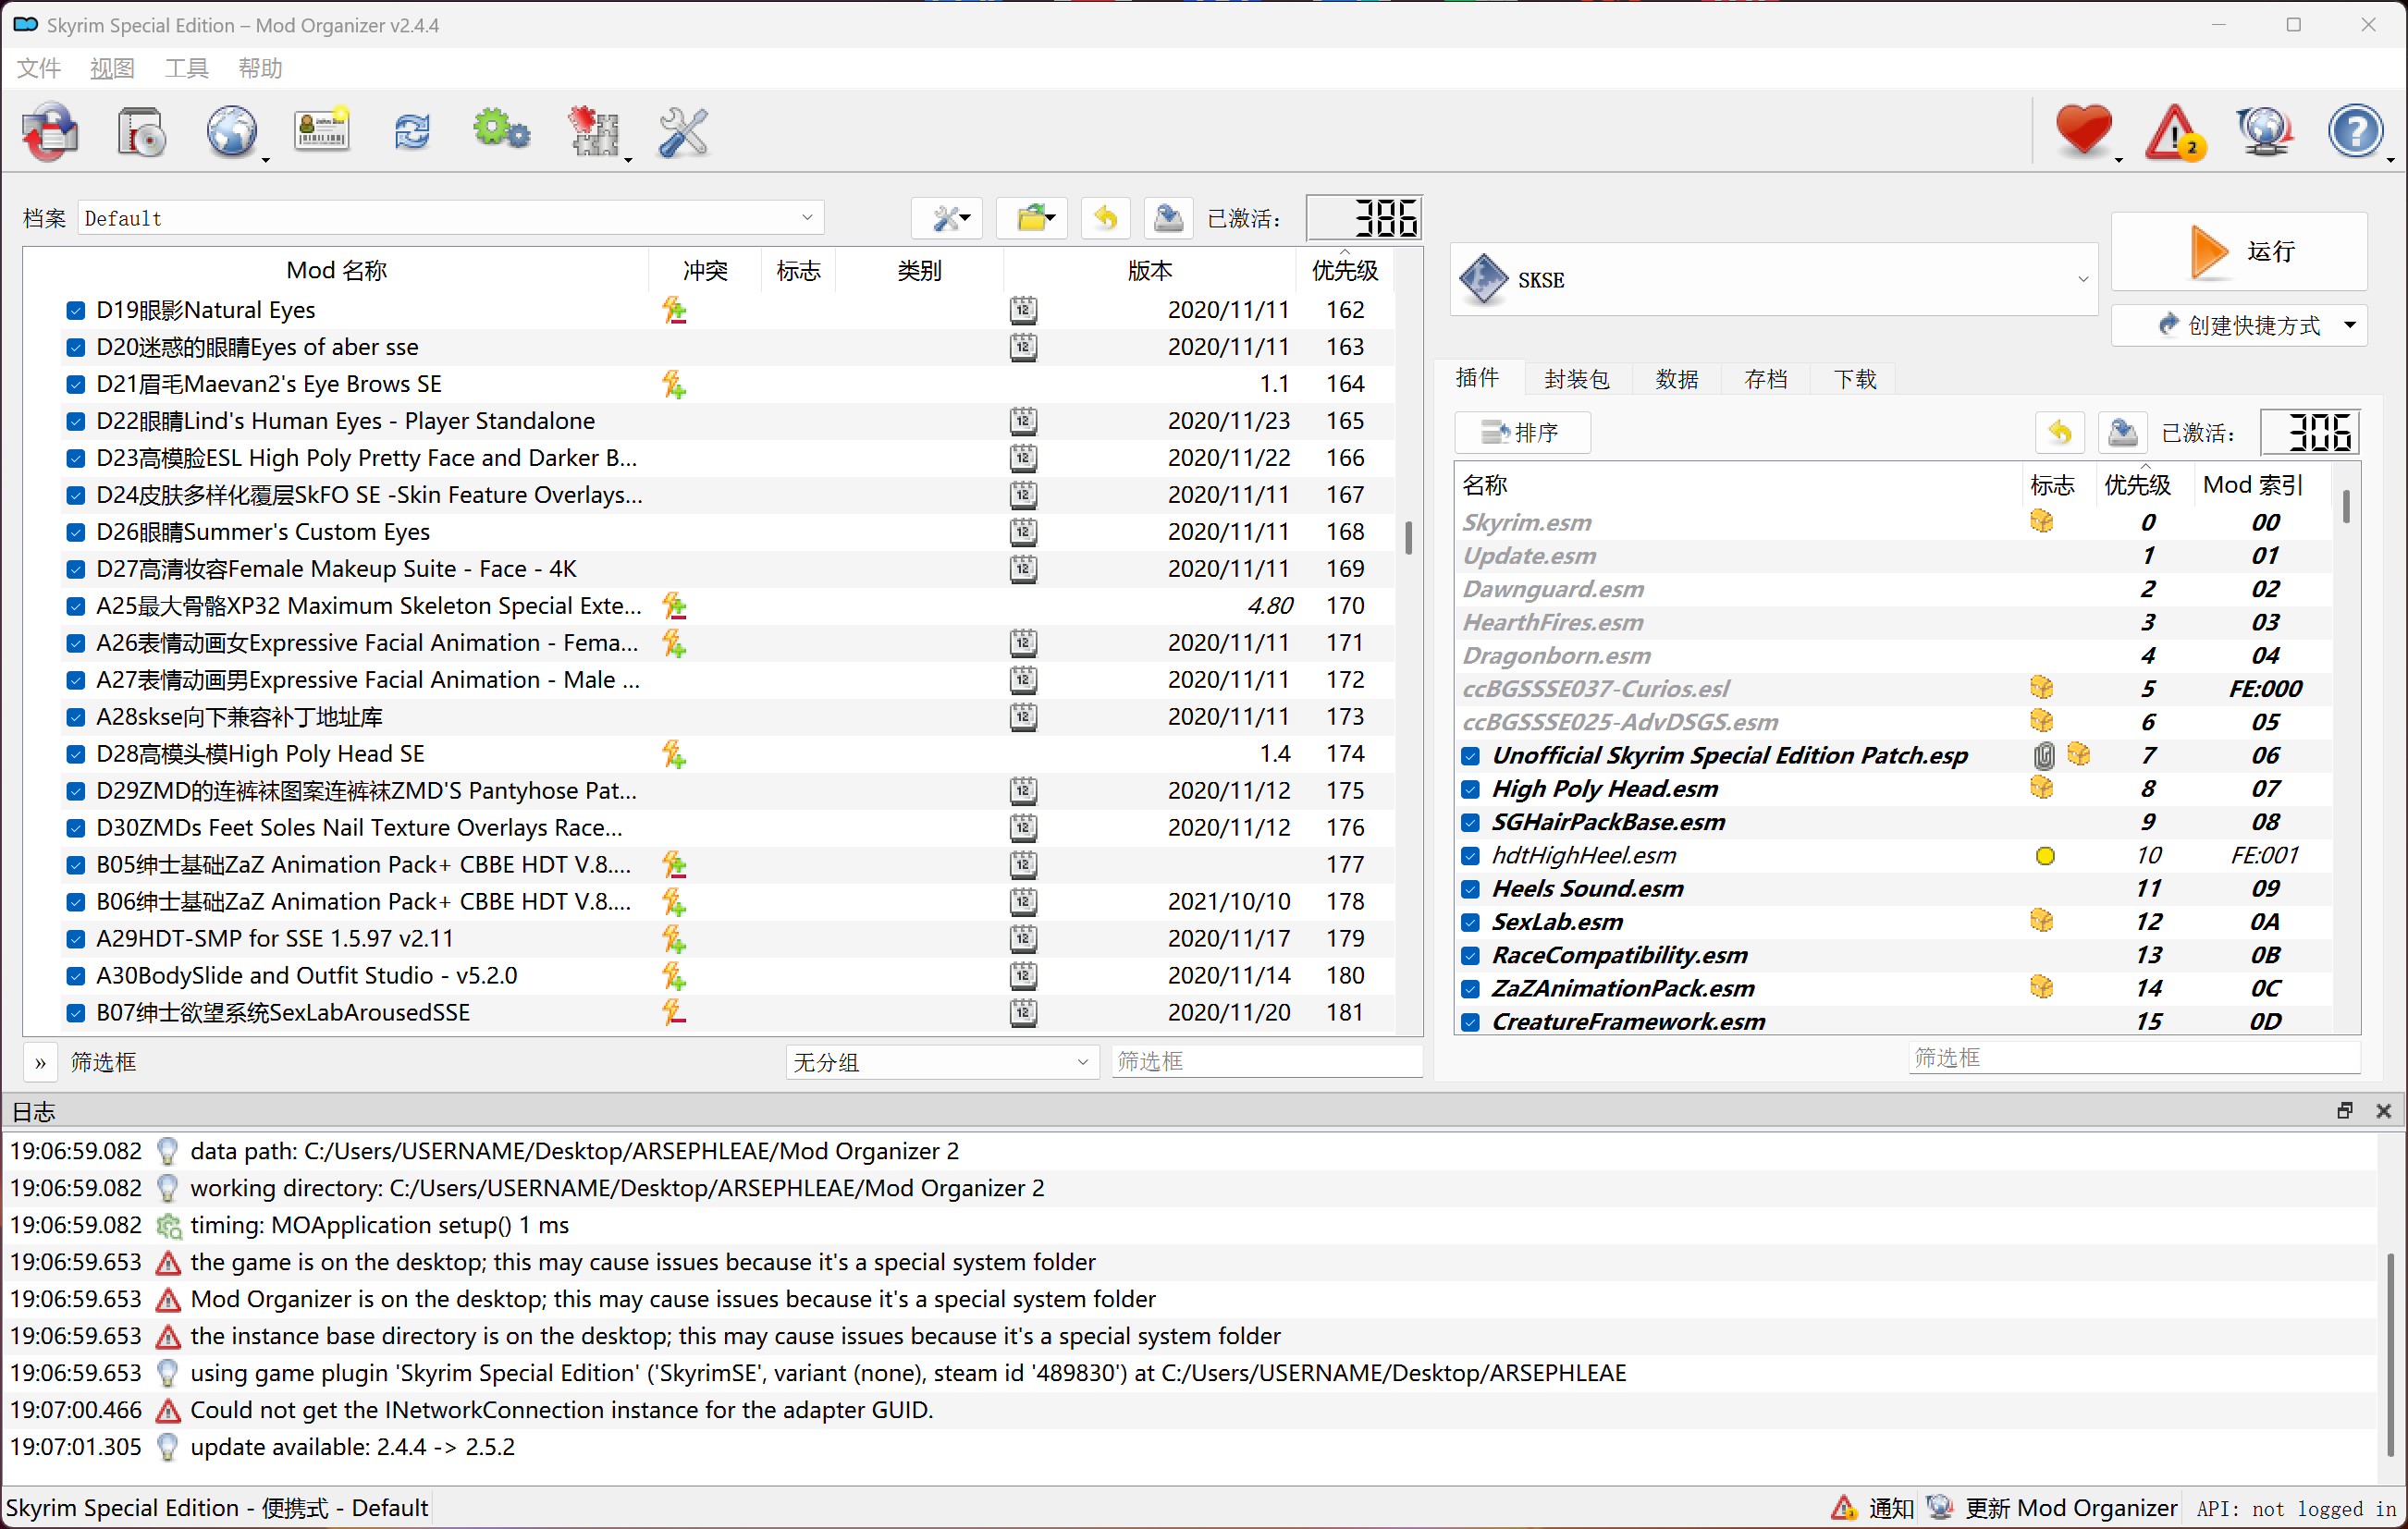Screen dimensions: 2408x1529
Task: Switch to the 存档 tab
Action: pos(1766,379)
